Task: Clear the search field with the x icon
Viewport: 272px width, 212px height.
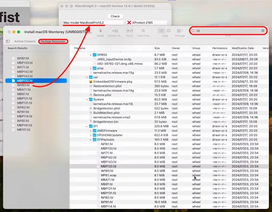Action: [263, 31]
